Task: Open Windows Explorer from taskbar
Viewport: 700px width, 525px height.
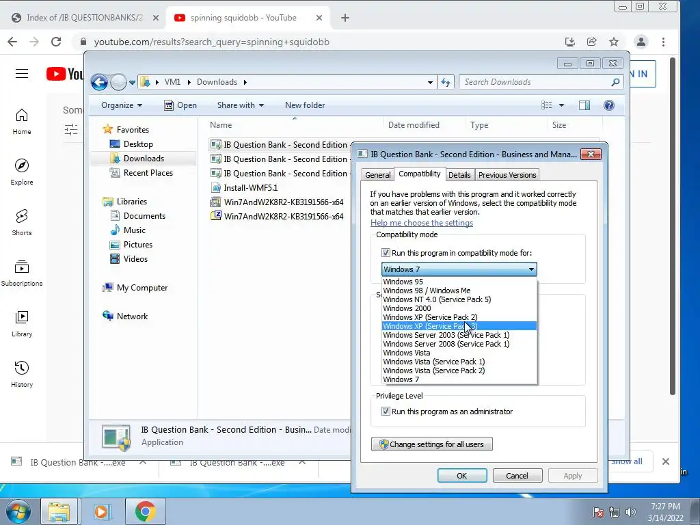Action: click(x=59, y=511)
